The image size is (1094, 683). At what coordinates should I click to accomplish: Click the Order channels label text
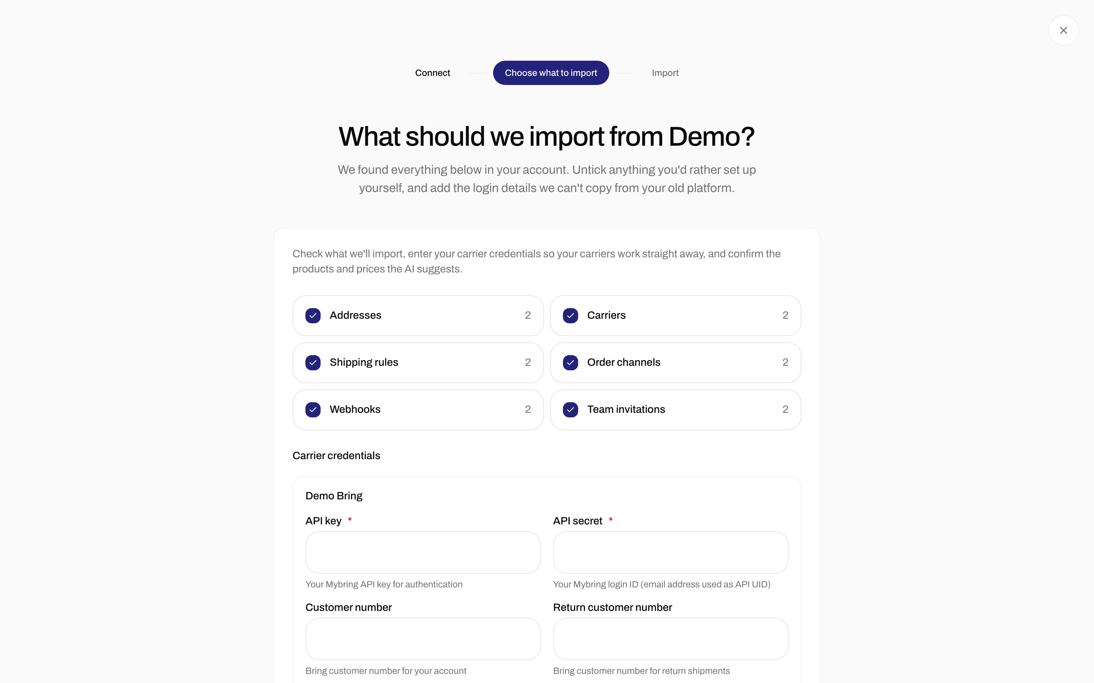623,362
